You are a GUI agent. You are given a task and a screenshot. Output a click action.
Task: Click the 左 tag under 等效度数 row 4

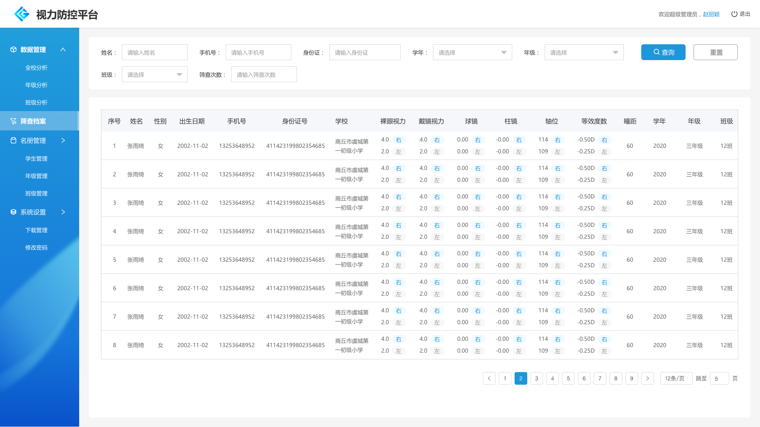604,237
